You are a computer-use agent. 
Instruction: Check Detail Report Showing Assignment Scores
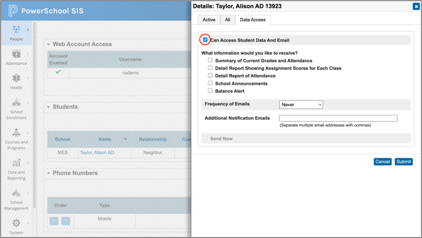[210, 68]
